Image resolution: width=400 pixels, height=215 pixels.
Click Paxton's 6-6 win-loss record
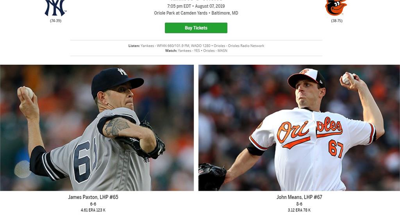point(93,204)
